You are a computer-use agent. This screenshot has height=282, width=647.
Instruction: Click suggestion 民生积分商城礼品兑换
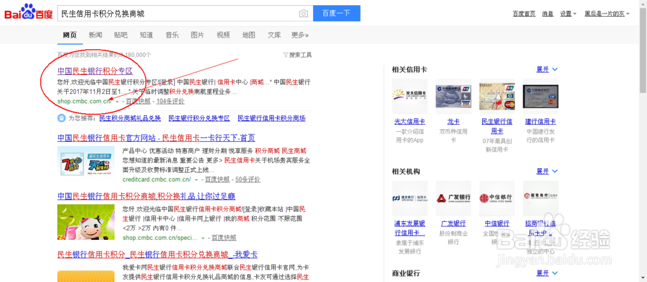tap(131, 118)
